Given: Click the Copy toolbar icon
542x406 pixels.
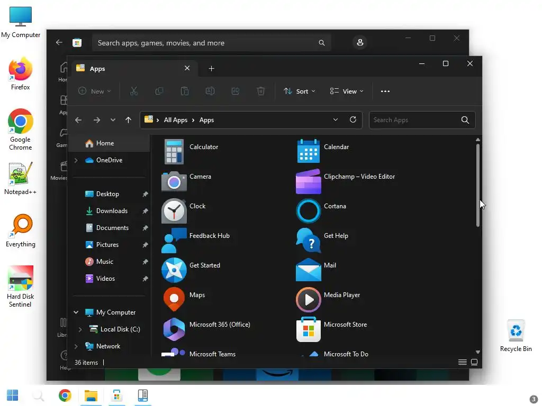Looking at the screenshot, I should (x=159, y=91).
